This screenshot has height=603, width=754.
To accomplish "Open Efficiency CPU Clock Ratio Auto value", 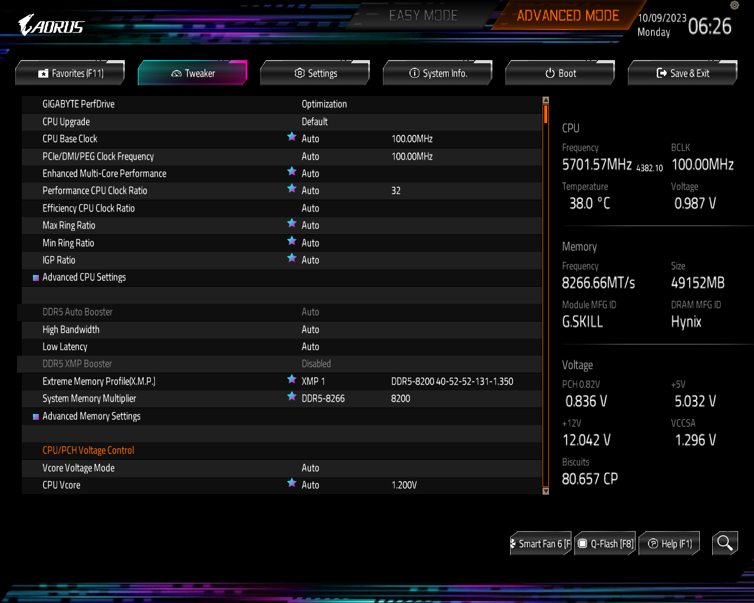I will pyautogui.click(x=310, y=208).
